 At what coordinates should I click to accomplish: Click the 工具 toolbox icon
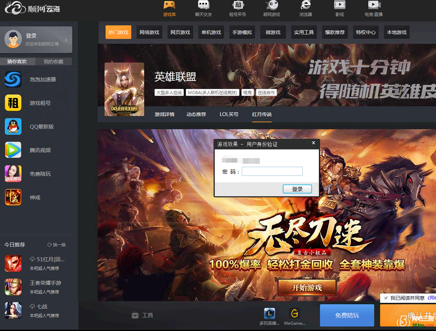[135, 315]
